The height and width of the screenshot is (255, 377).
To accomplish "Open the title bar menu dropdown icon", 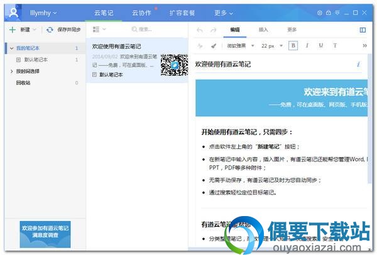I will pyautogui.click(x=337, y=13).
